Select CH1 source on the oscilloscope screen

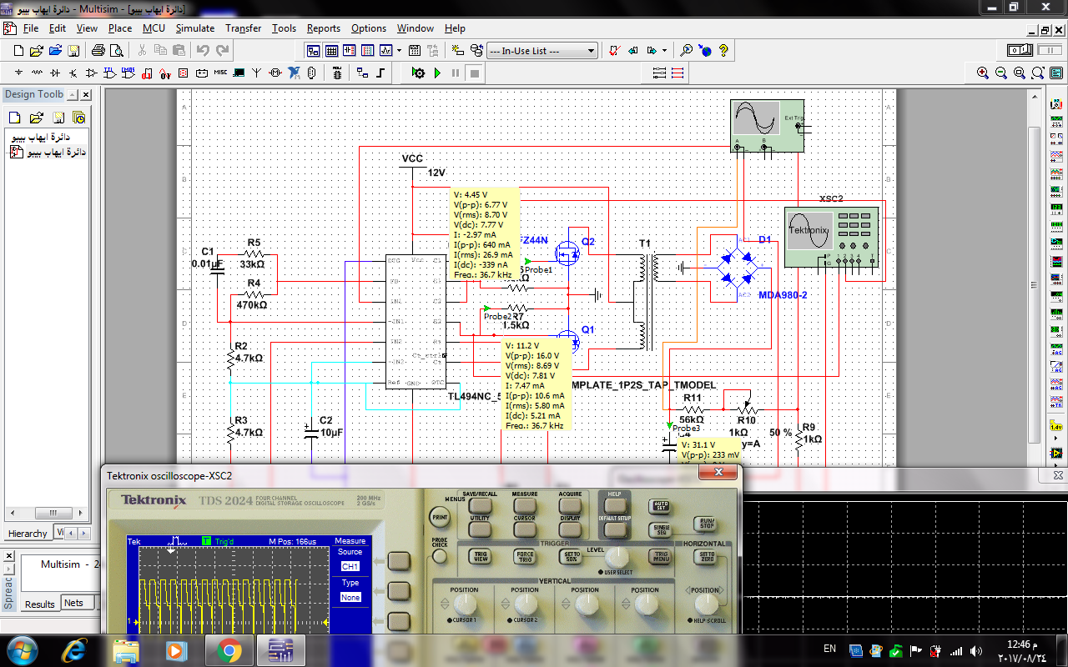(350, 566)
